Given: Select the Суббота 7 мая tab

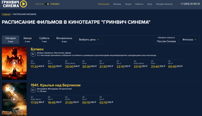Looking at the screenshot, I should [44, 40].
